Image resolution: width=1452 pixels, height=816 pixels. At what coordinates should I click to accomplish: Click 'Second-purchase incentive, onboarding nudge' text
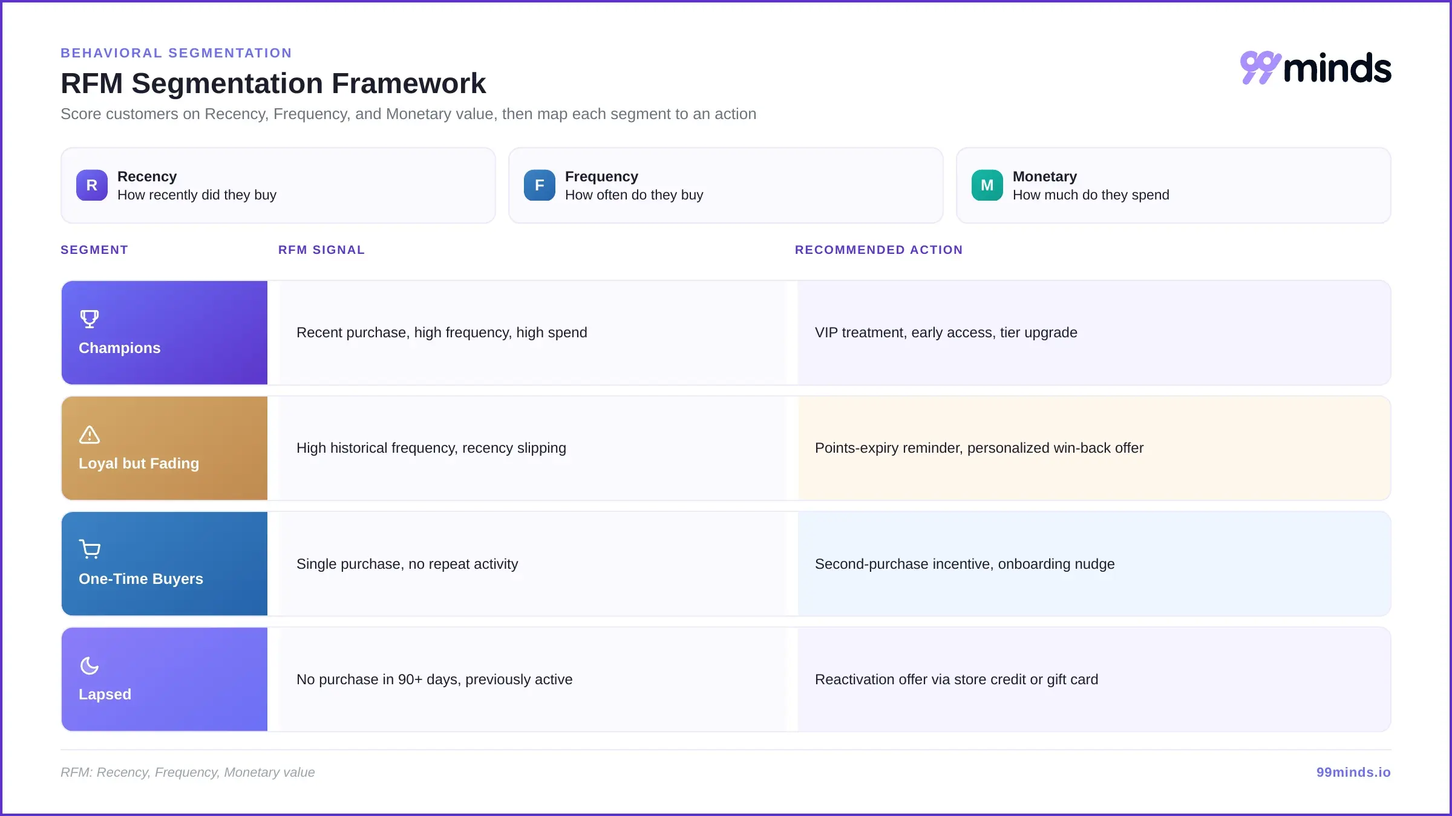coord(964,564)
